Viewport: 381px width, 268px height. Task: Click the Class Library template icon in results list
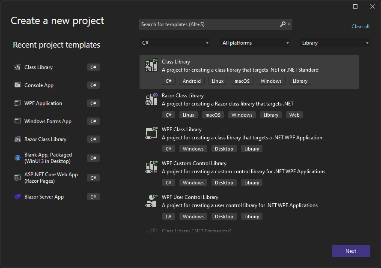[152, 65]
